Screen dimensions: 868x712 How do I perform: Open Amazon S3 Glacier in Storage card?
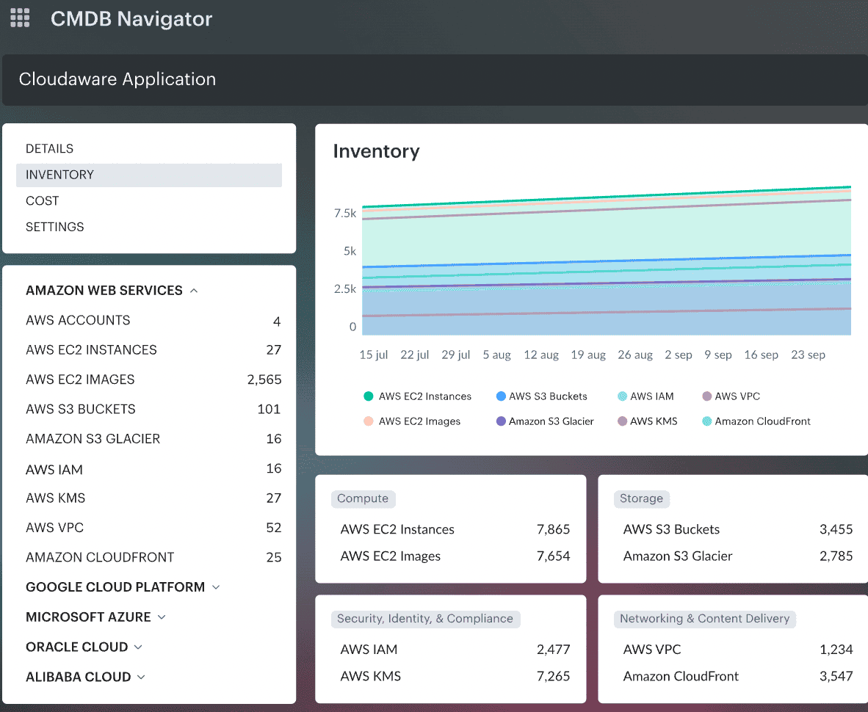(x=678, y=556)
